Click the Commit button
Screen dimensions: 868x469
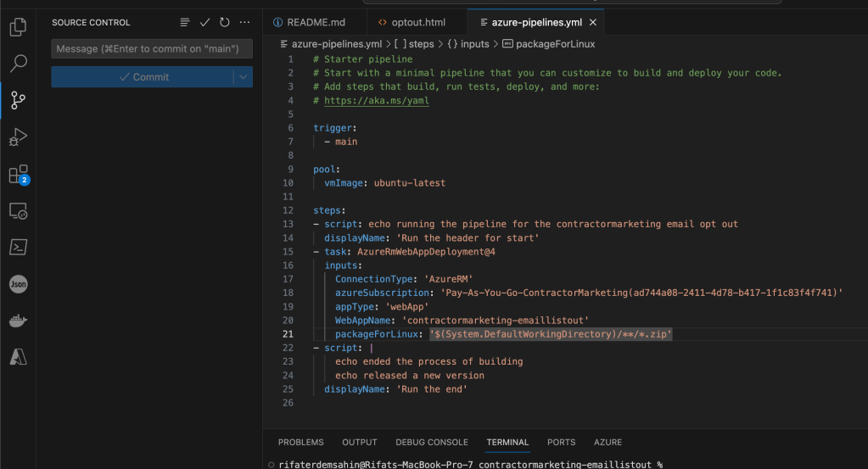[143, 77]
